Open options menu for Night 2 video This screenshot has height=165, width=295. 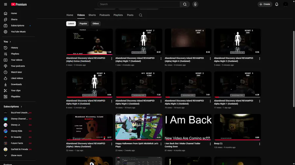210,101
